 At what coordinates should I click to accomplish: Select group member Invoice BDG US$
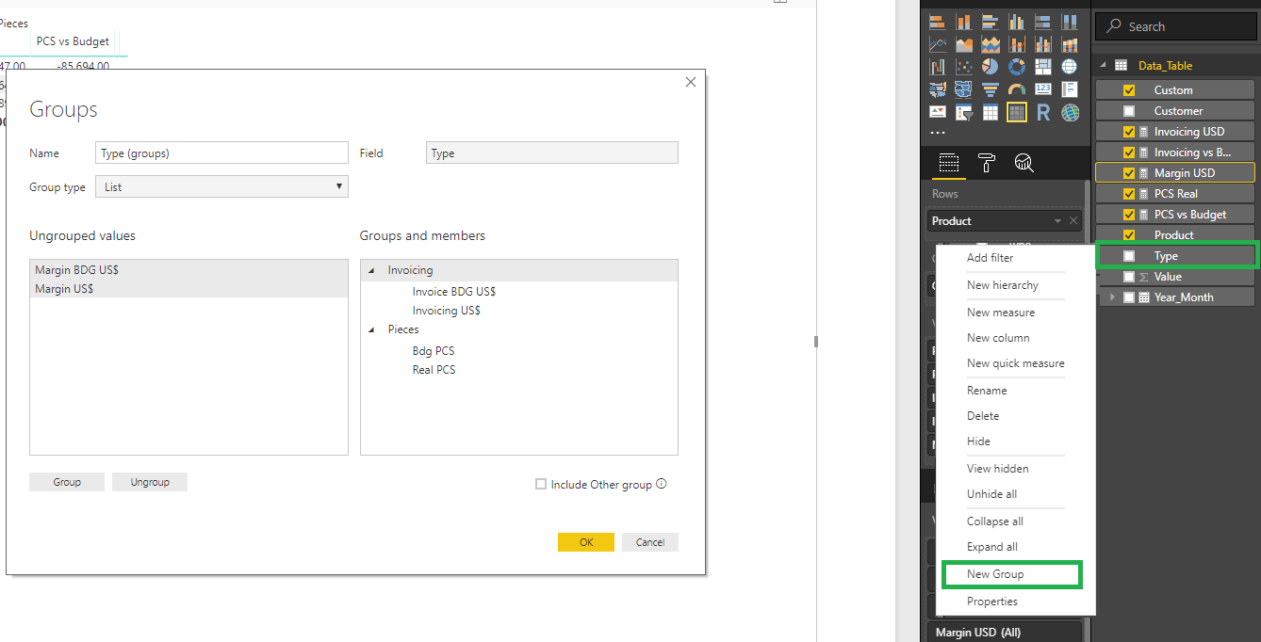pos(454,292)
